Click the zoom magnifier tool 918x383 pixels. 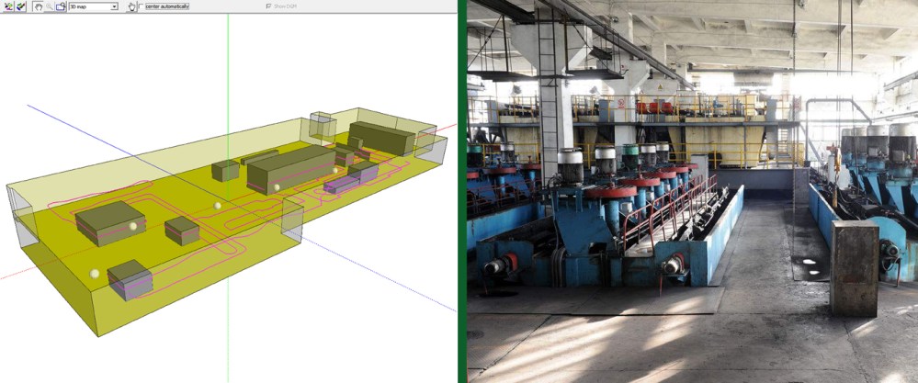click(x=49, y=6)
